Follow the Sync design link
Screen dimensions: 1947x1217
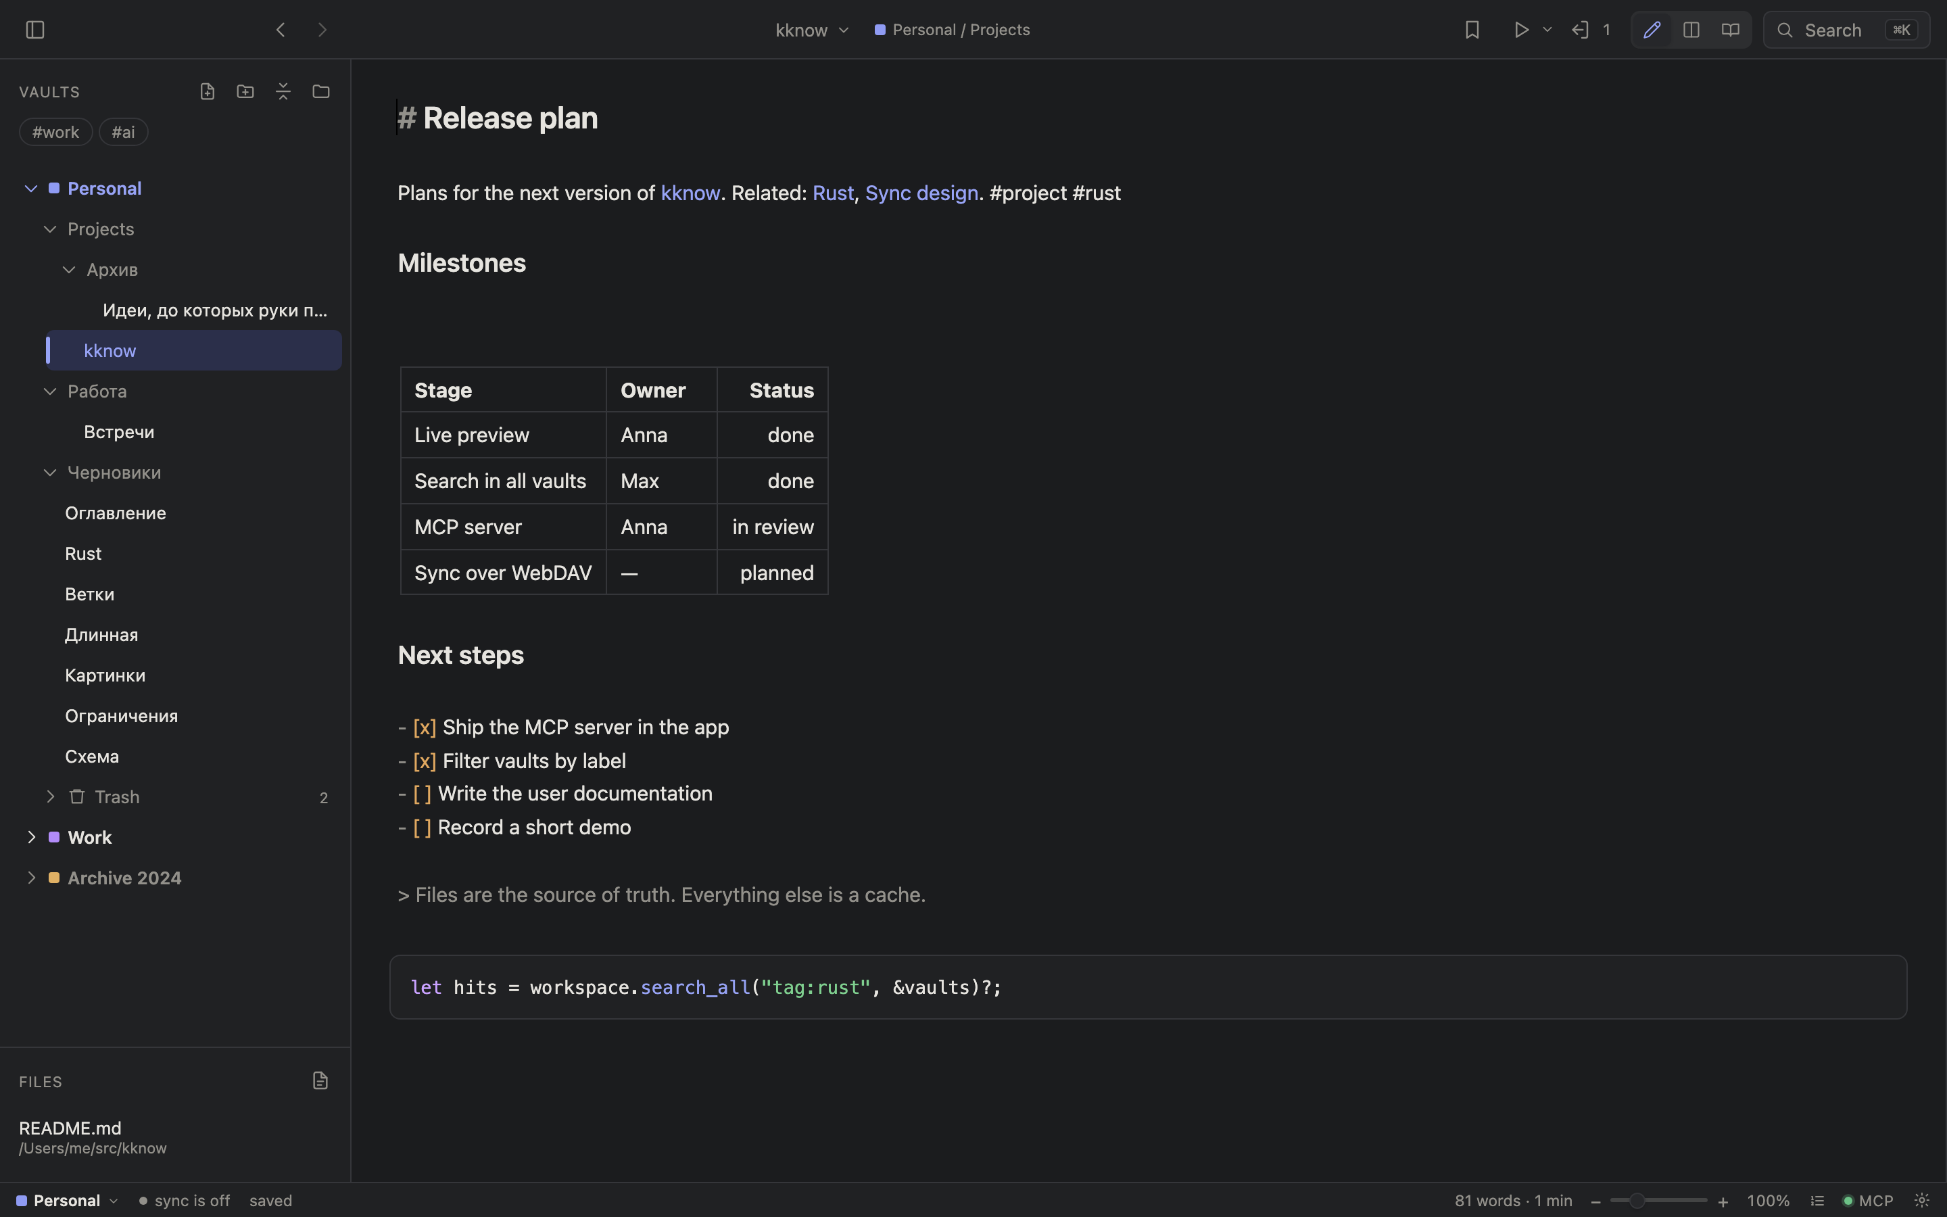coord(921,193)
